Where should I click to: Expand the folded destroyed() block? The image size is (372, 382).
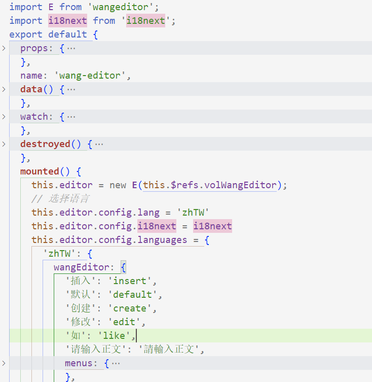(4, 144)
